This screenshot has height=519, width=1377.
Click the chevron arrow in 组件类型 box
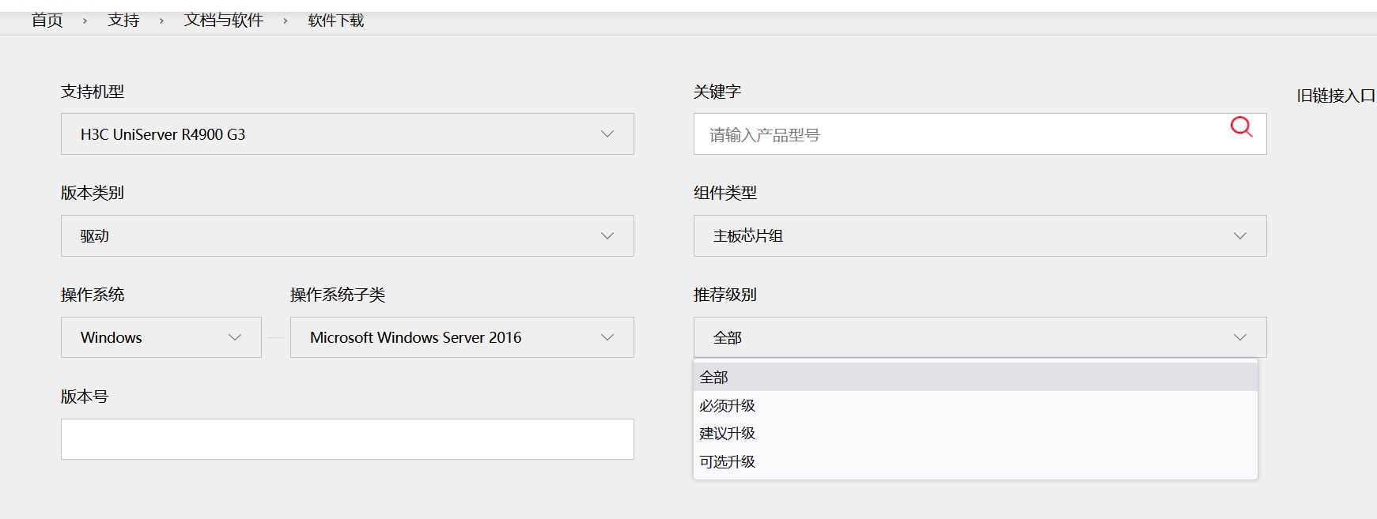[1240, 236]
